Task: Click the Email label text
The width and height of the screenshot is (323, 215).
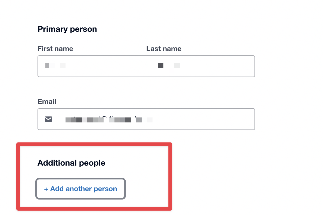Action: (x=47, y=102)
